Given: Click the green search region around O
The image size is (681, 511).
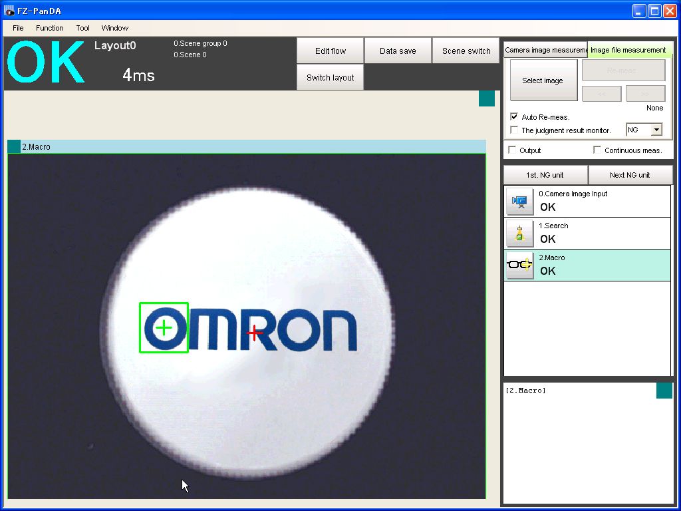Looking at the screenshot, I should click(x=164, y=327).
